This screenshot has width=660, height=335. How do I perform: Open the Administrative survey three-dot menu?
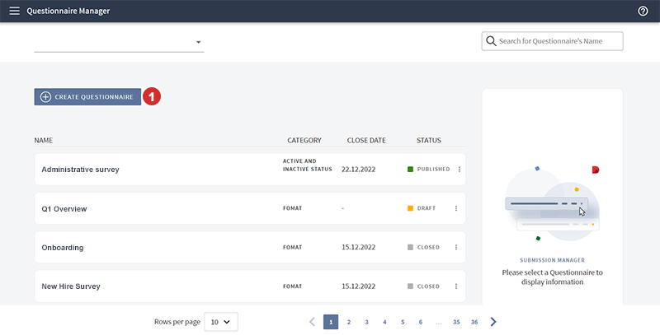459,170
